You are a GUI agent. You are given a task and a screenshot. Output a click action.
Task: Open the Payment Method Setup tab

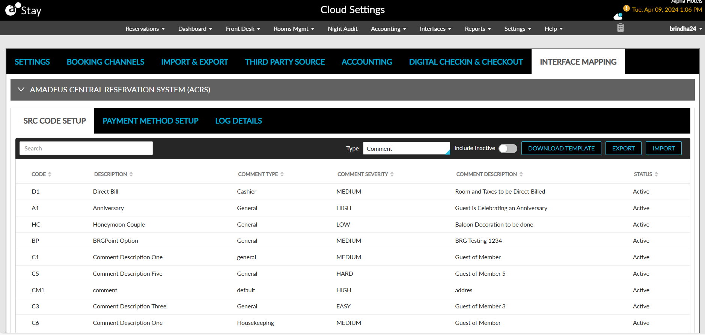coord(151,121)
